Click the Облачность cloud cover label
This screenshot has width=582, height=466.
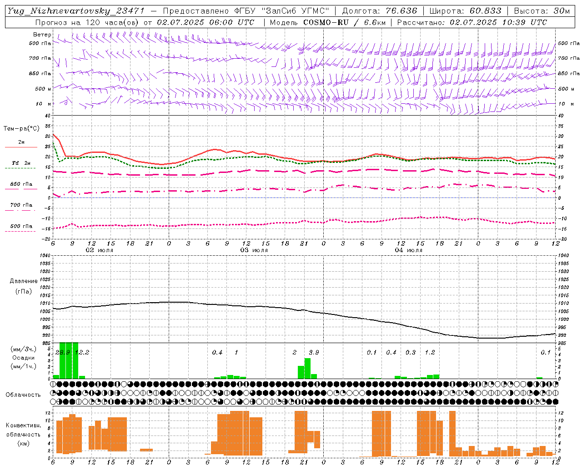point(23,395)
